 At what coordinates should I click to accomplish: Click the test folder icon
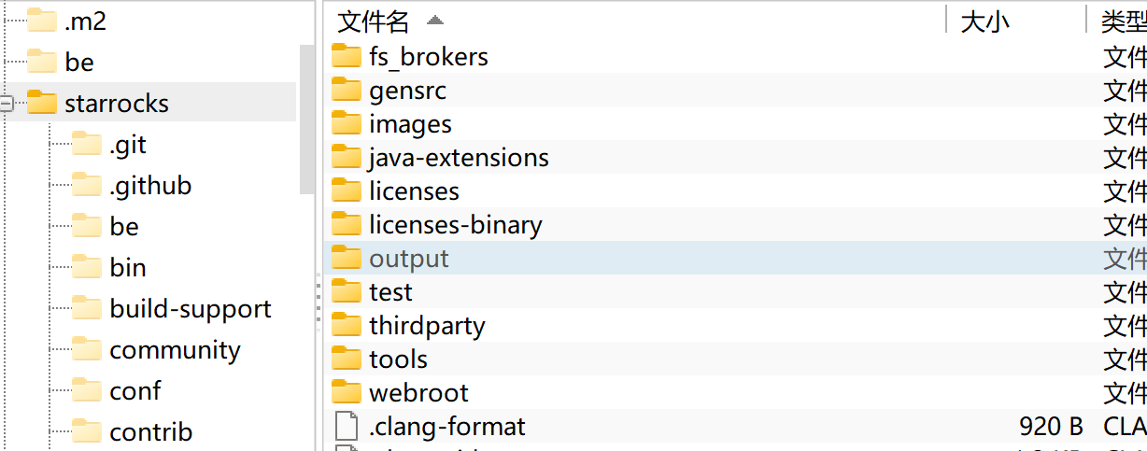(347, 291)
